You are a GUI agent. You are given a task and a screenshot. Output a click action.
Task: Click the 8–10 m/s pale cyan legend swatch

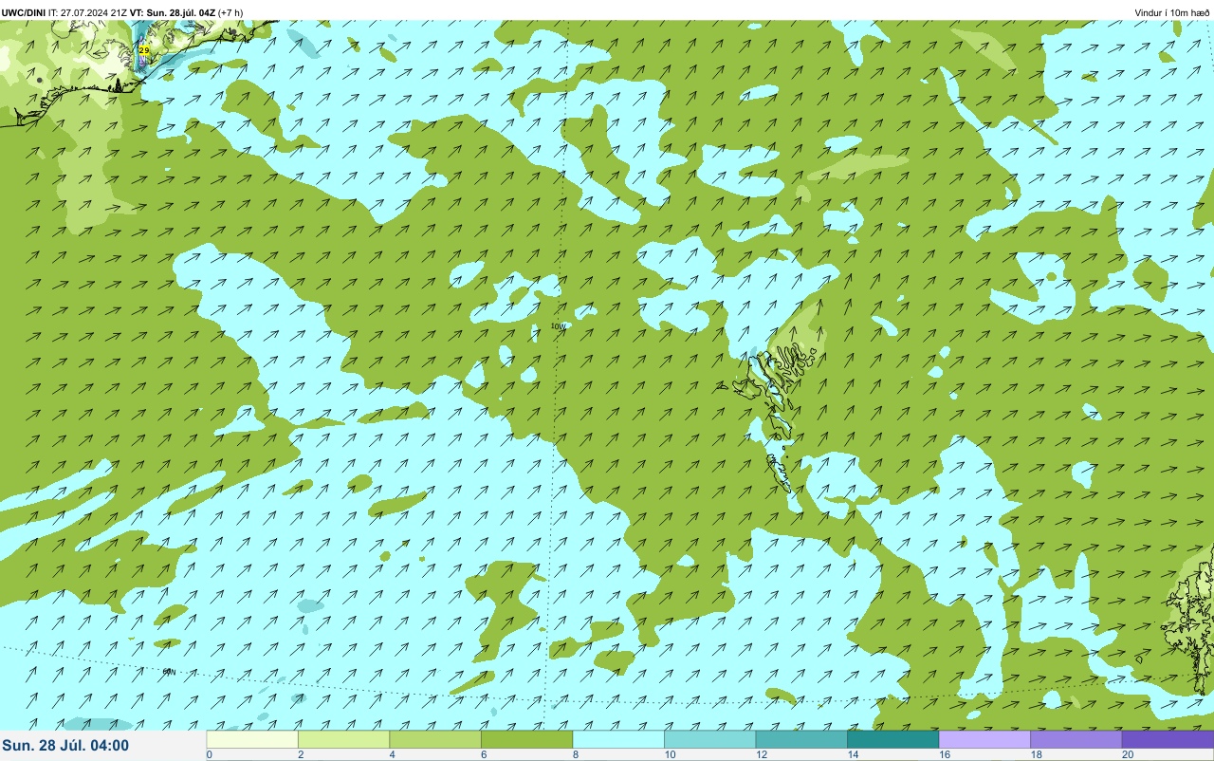coord(618,739)
